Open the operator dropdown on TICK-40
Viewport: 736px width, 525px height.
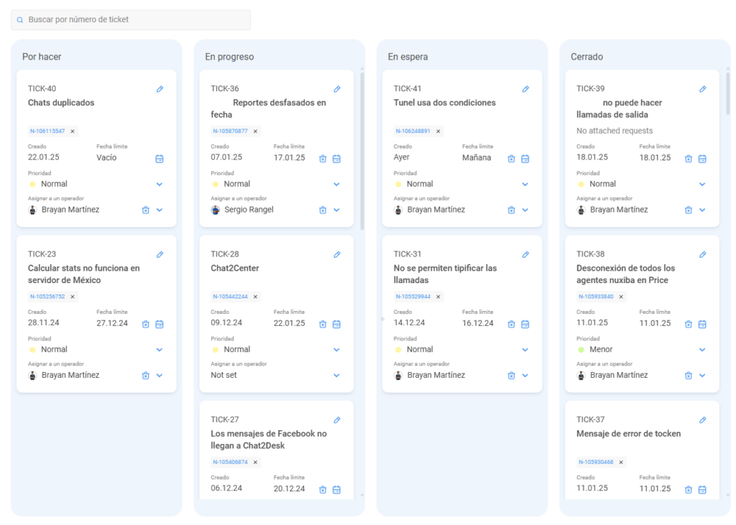tap(160, 210)
